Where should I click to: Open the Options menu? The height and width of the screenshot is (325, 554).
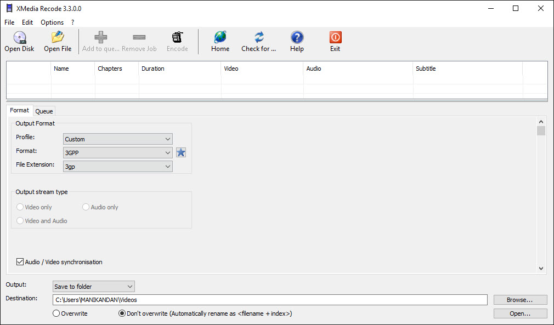coord(52,22)
